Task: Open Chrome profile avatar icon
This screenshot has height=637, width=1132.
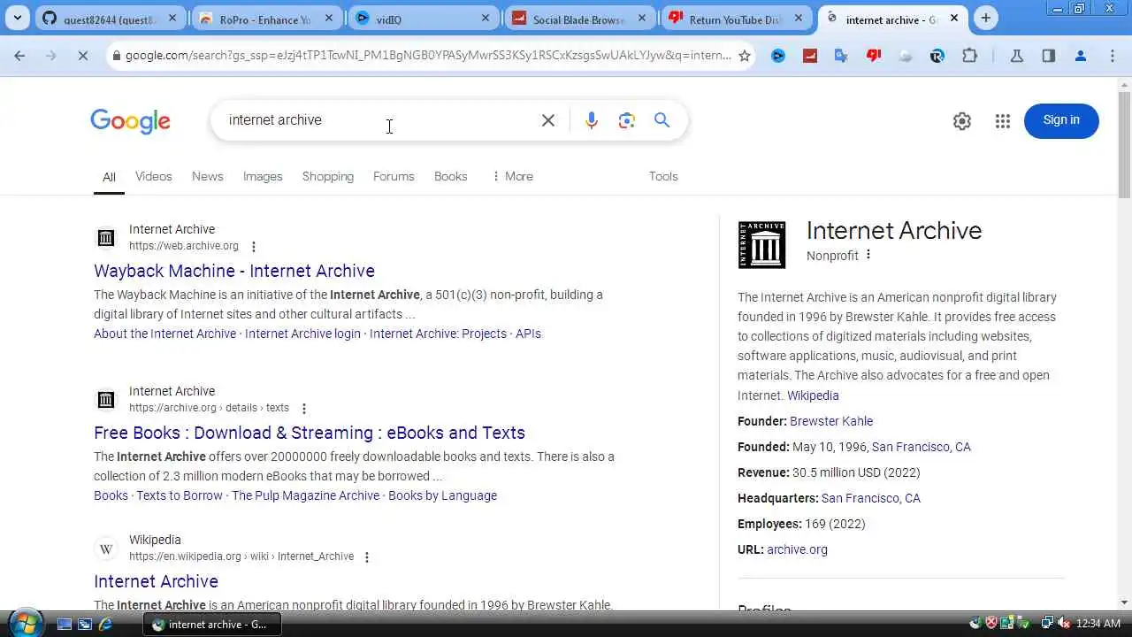Action: pyautogui.click(x=1080, y=56)
